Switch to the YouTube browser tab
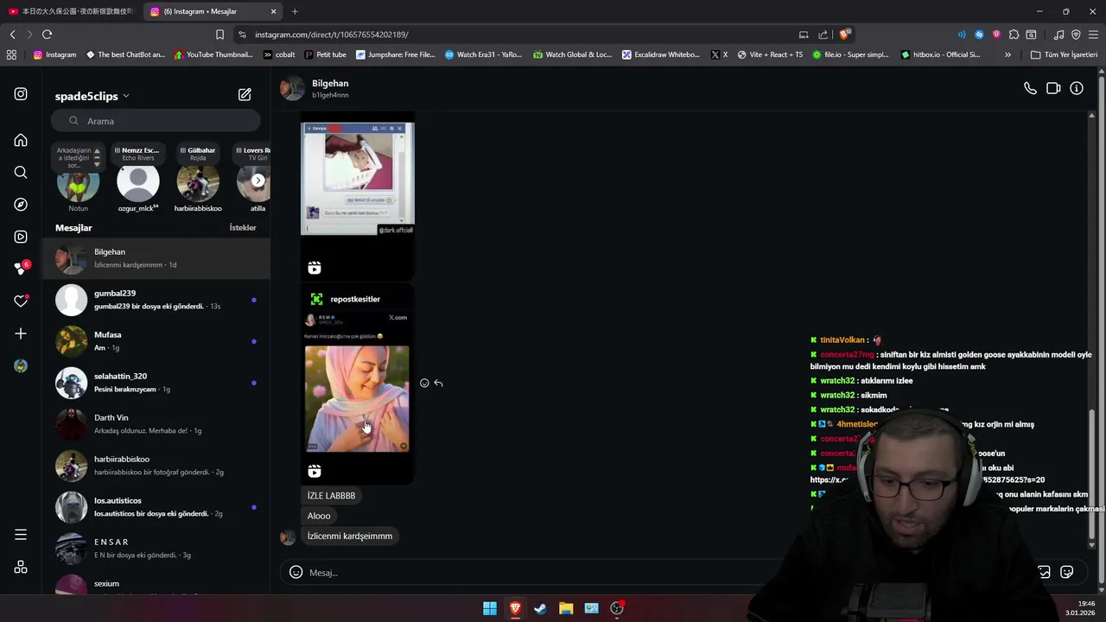 [71, 11]
